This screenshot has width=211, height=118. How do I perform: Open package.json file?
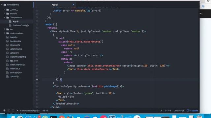(x=16, y=72)
